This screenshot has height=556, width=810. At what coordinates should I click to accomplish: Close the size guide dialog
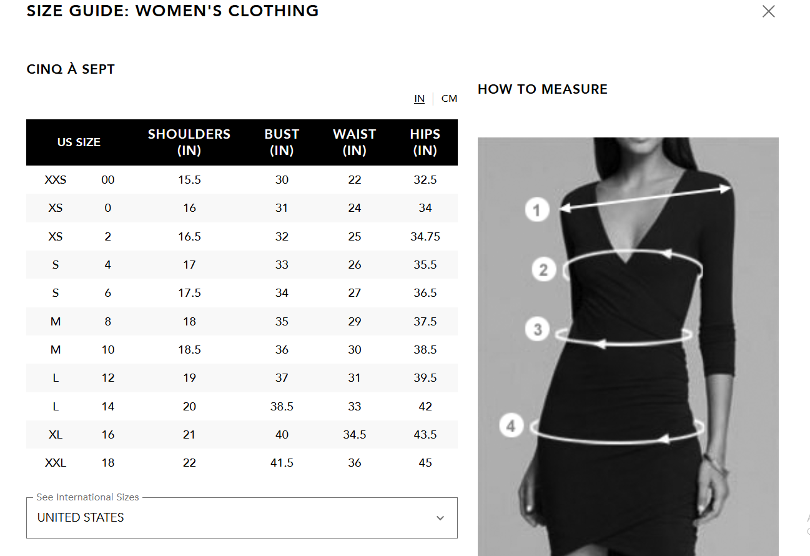click(x=768, y=11)
